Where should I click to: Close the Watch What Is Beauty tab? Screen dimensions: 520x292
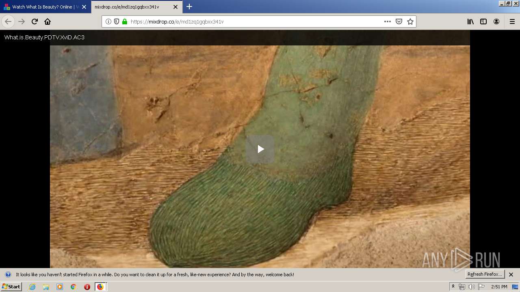[84, 7]
